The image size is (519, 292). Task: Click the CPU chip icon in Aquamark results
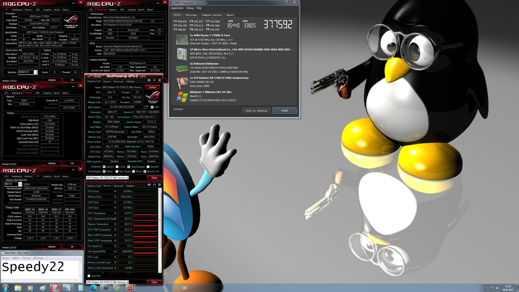[182, 39]
